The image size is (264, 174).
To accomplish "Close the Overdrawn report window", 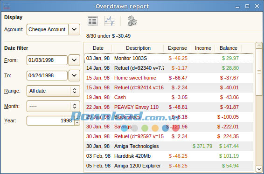I will tap(257, 6).
